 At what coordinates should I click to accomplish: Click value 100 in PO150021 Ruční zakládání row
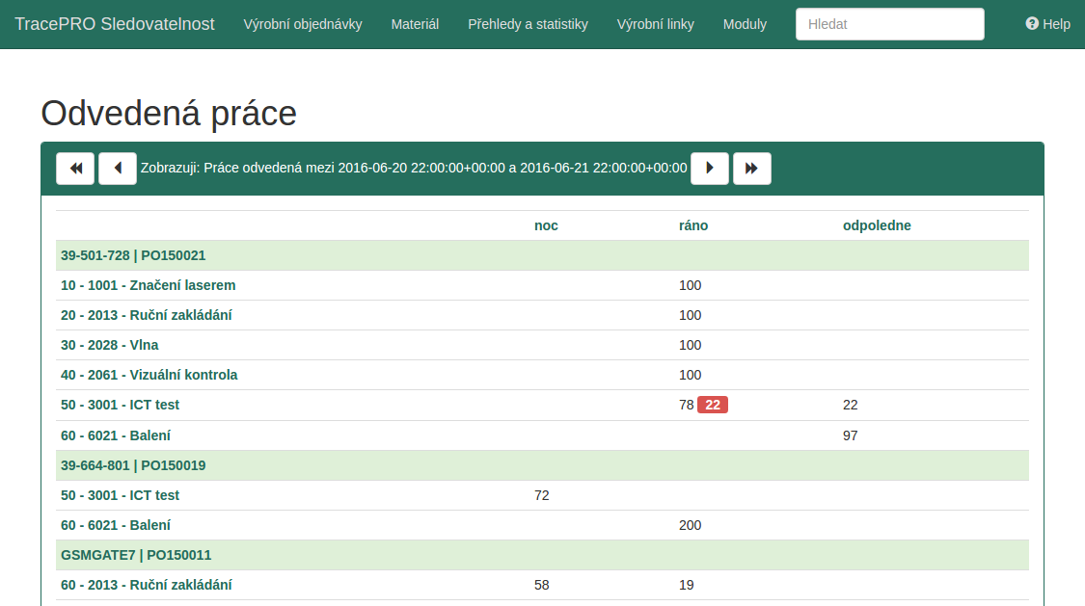(x=690, y=315)
